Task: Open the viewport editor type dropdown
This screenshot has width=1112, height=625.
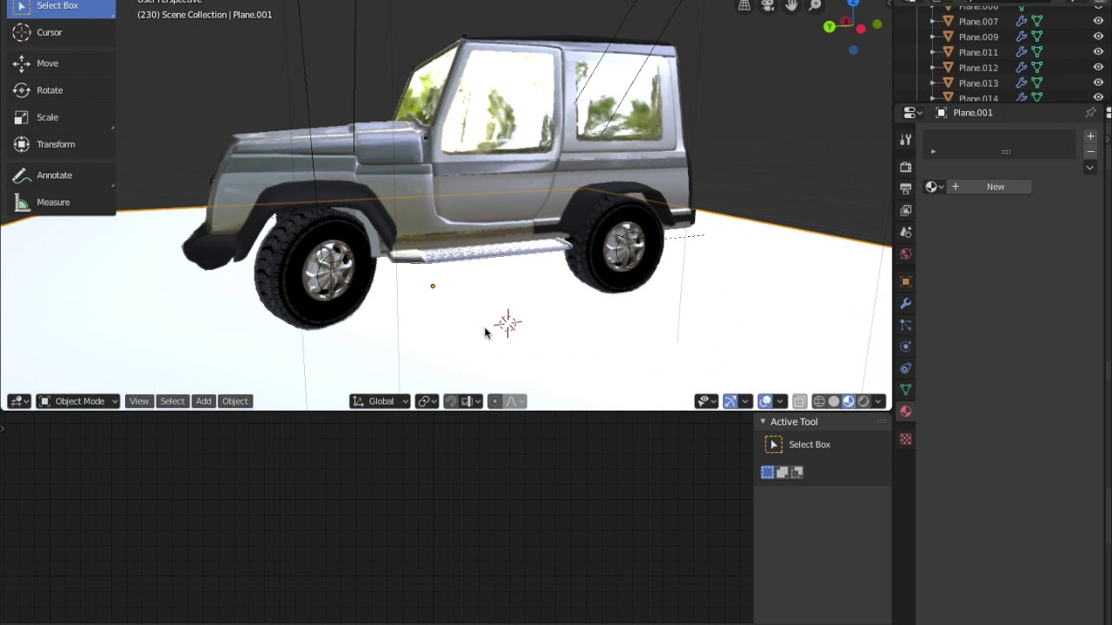Action: pos(19,401)
